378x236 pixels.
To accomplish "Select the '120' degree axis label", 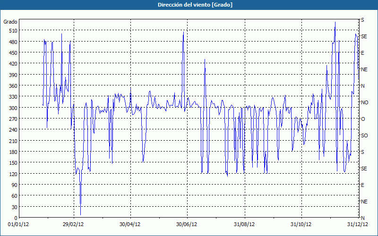I will (13, 174).
